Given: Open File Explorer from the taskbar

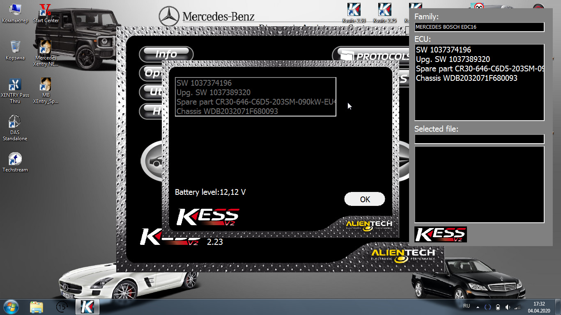Looking at the screenshot, I should coord(37,306).
